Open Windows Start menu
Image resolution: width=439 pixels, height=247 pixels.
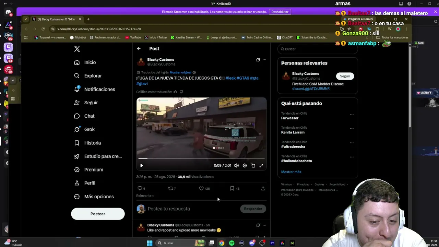coord(150,243)
